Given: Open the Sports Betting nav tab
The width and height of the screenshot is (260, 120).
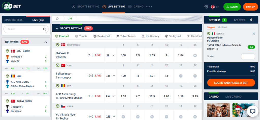Looking at the screenshot, I should (85, 7).
